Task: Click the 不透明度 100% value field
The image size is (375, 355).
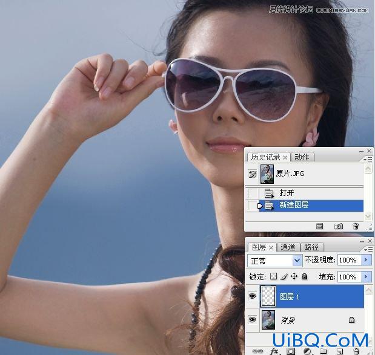Action: tap(349, 260)
